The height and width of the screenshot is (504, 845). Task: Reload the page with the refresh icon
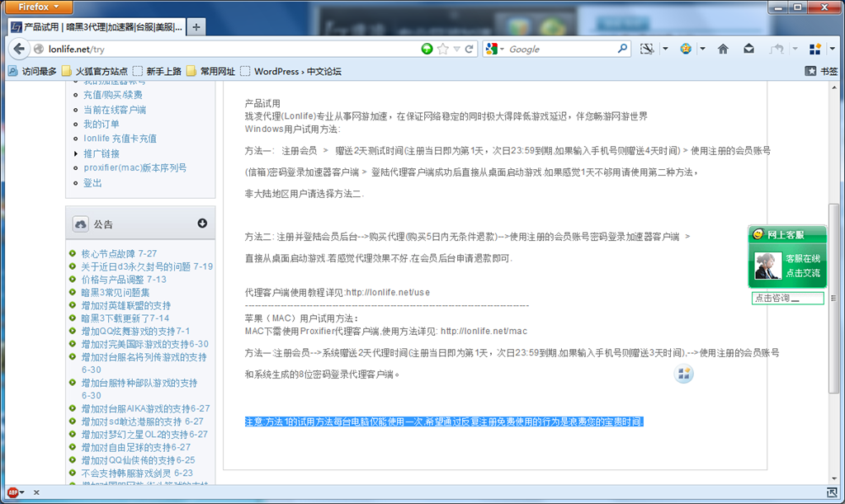[x=470, y=49]
